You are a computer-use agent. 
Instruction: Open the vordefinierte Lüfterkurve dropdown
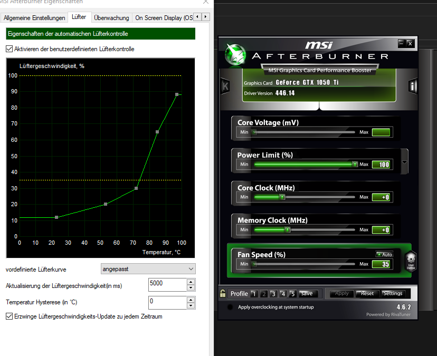(148, 269)
